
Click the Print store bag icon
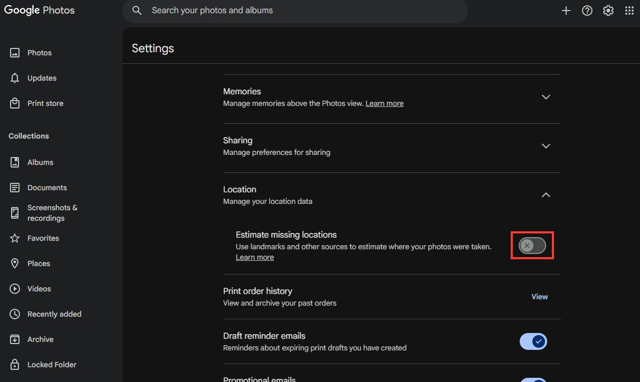point(15,103)
